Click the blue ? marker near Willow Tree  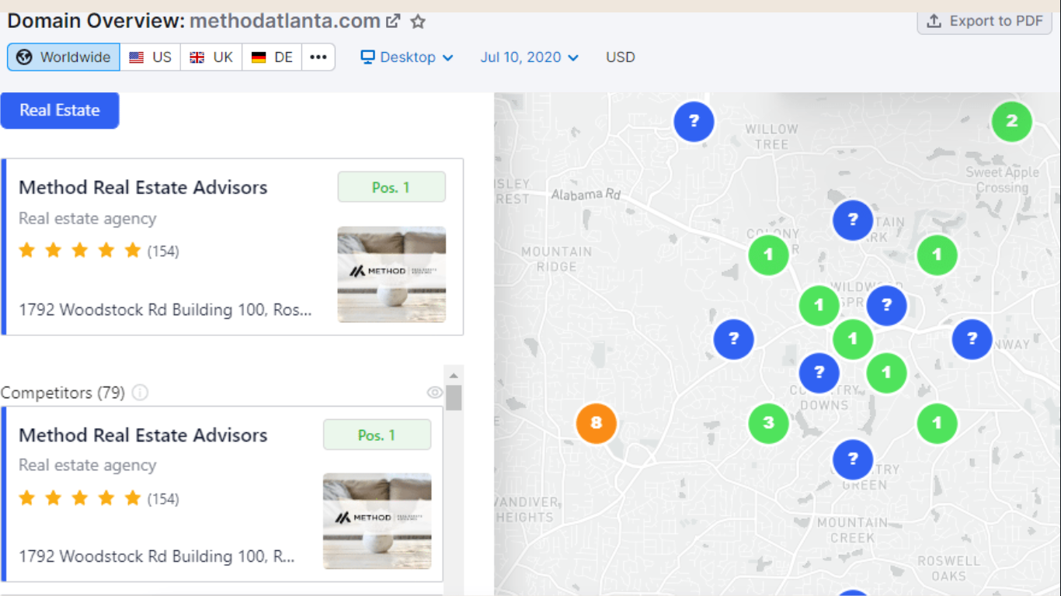pos(694,121)
